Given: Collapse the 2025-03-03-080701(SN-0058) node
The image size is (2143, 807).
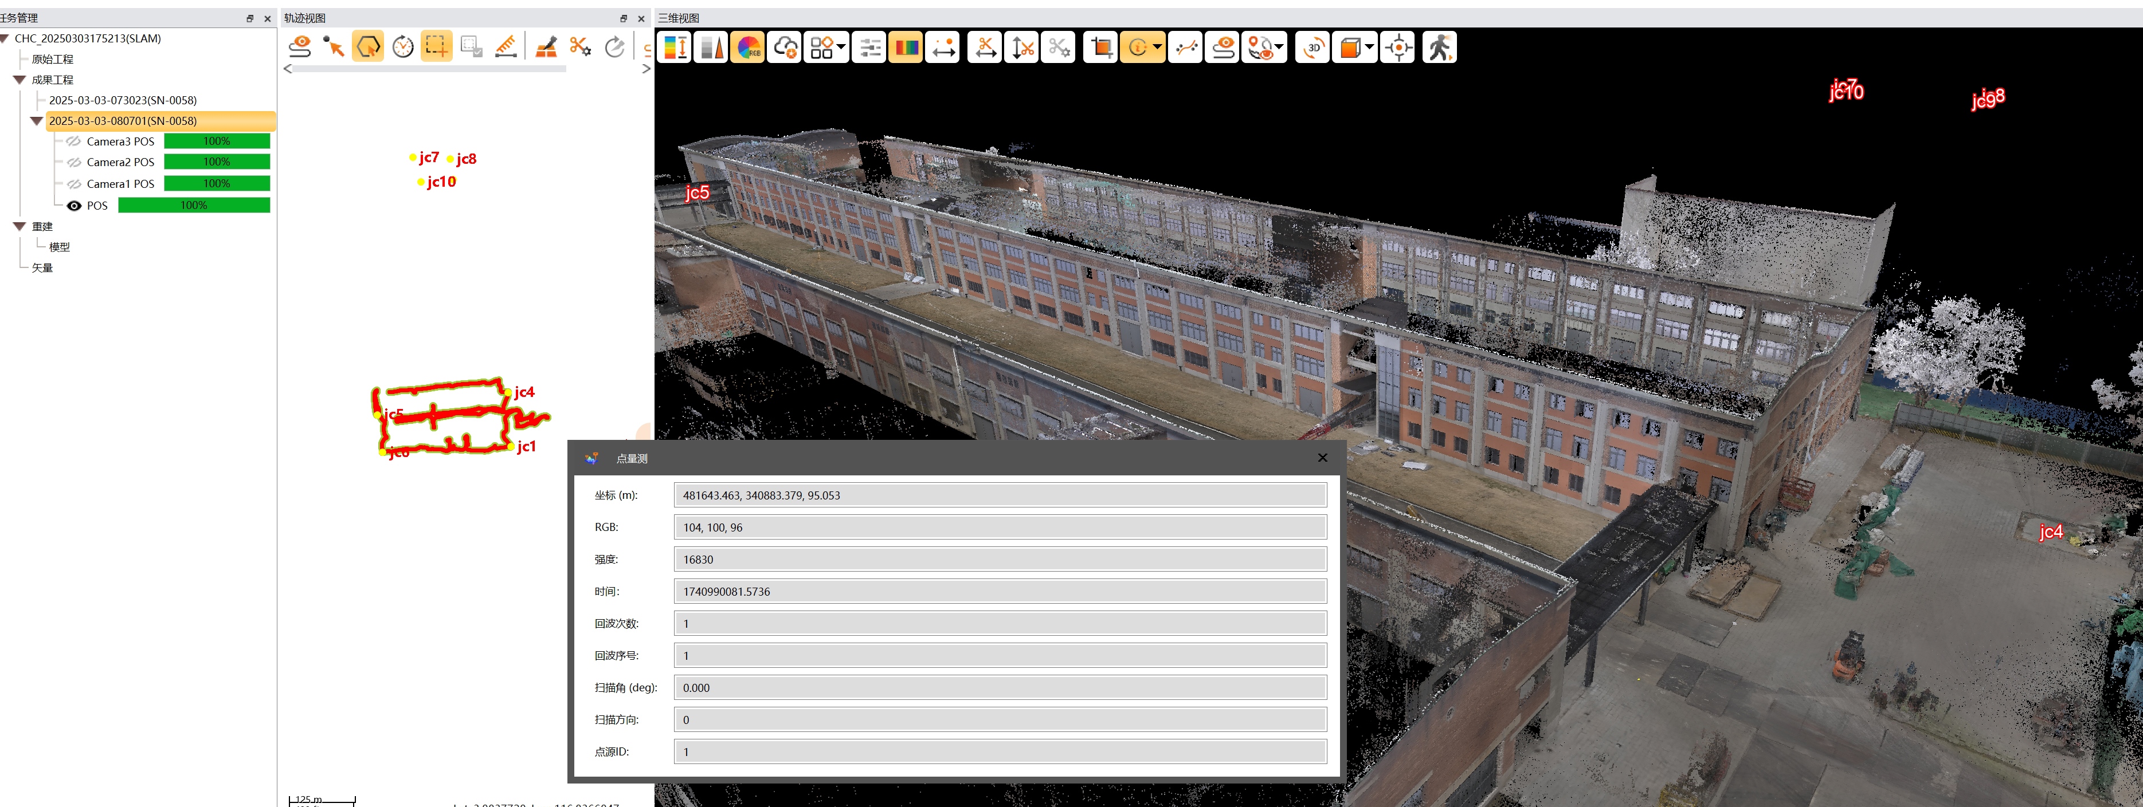Looking at the screenshot, I should click(37, 120).
